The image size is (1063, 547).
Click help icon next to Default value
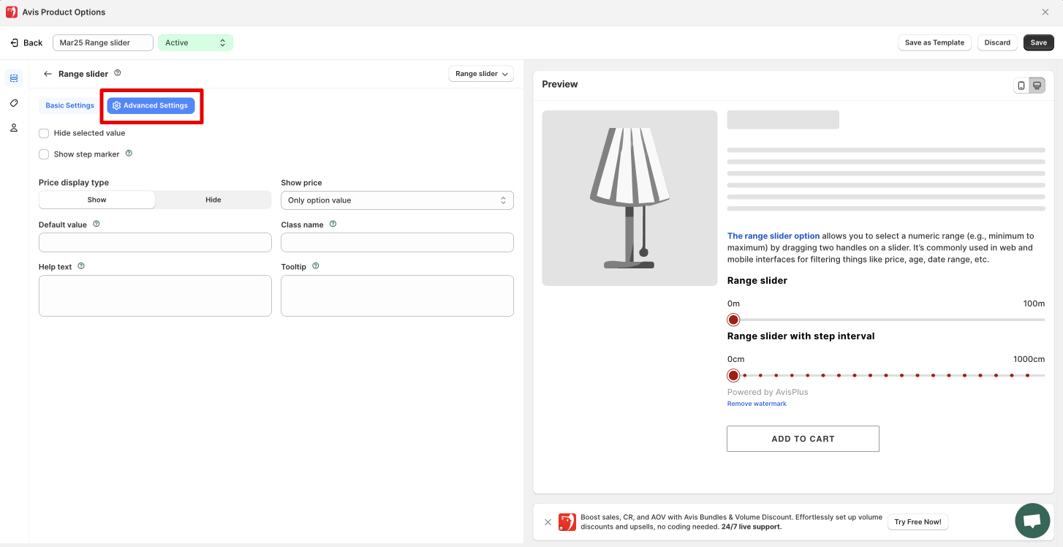97,225
